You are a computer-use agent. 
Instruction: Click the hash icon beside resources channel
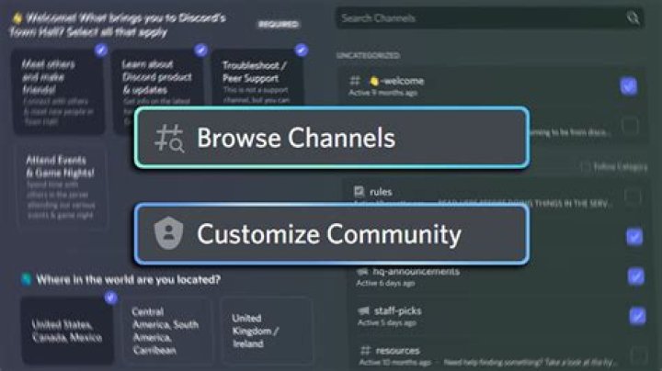click(364, 350)
